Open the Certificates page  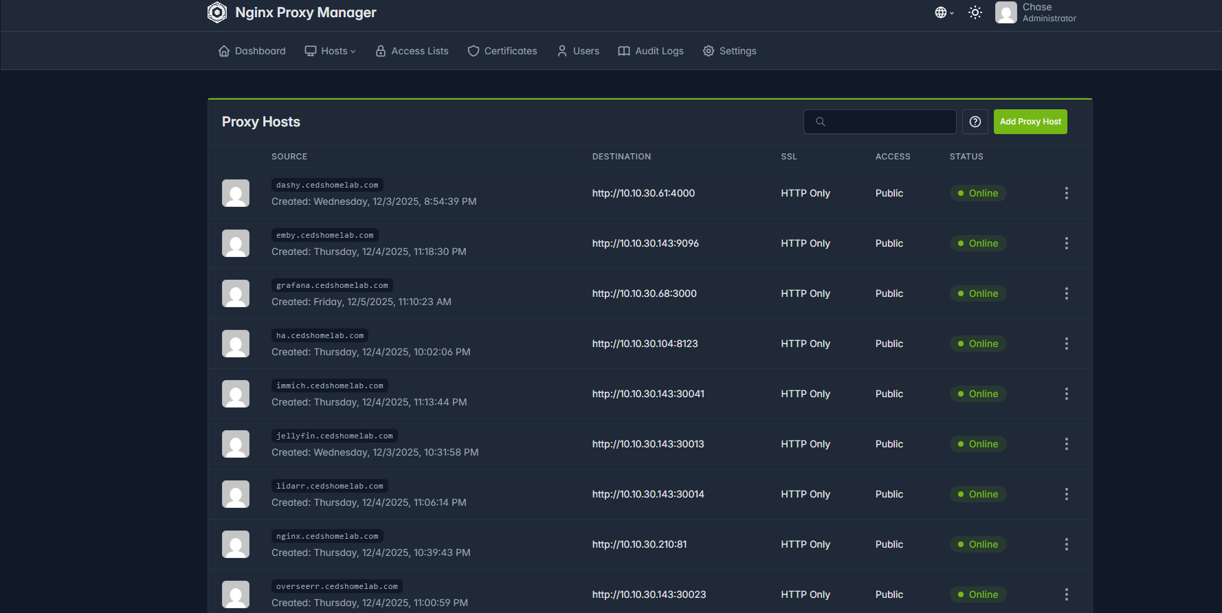click(x=502, y=51)
